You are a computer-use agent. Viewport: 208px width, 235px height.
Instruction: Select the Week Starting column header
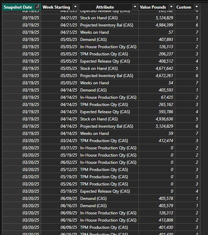click(x=56, y=7)
